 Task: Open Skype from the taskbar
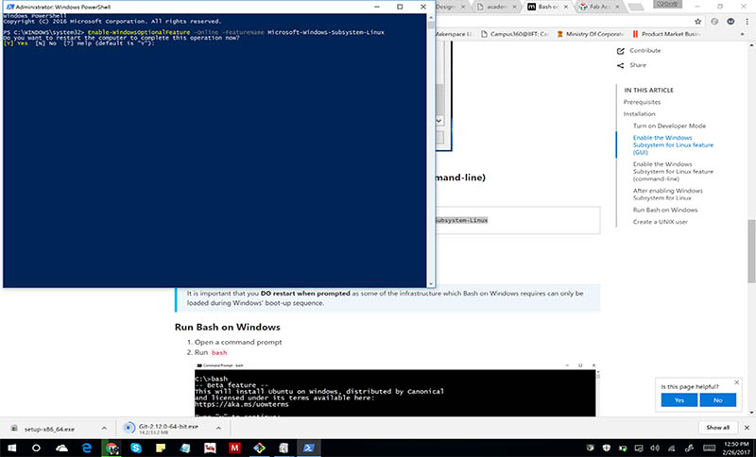click(x=136, y=448)
